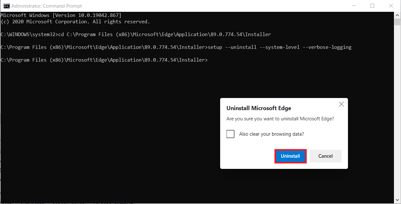Viewport: 401px width, 204px height.
Task: Click the Command Prompt vertical scrollbar thumb
Action: [x=397, y=22]
